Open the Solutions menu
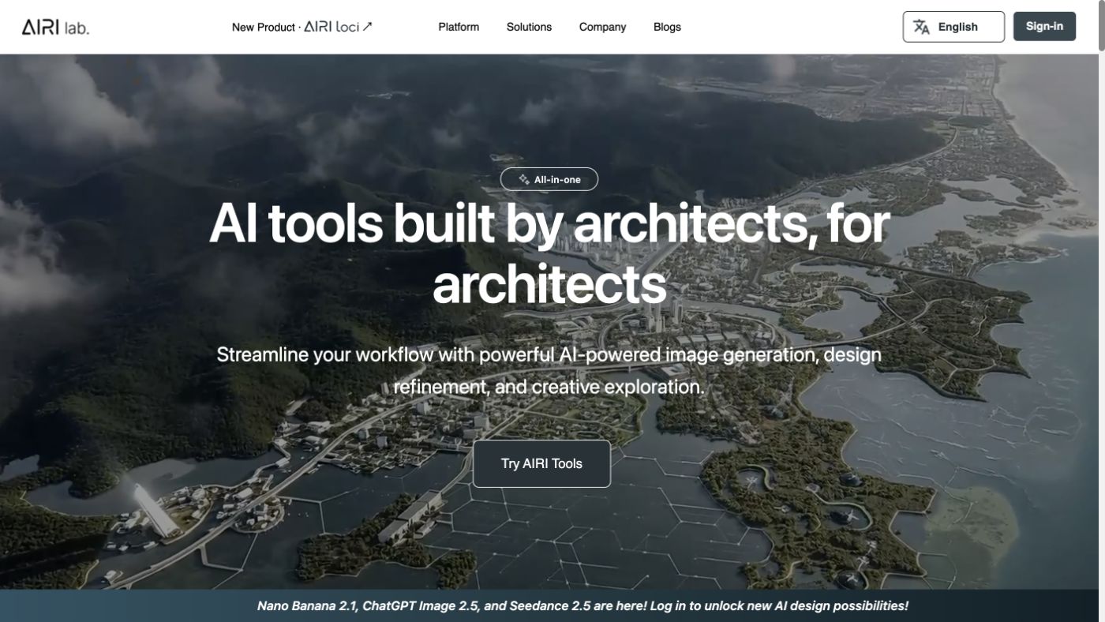Viewport: 1105px width, 622px height. click(x=529, y=27)
